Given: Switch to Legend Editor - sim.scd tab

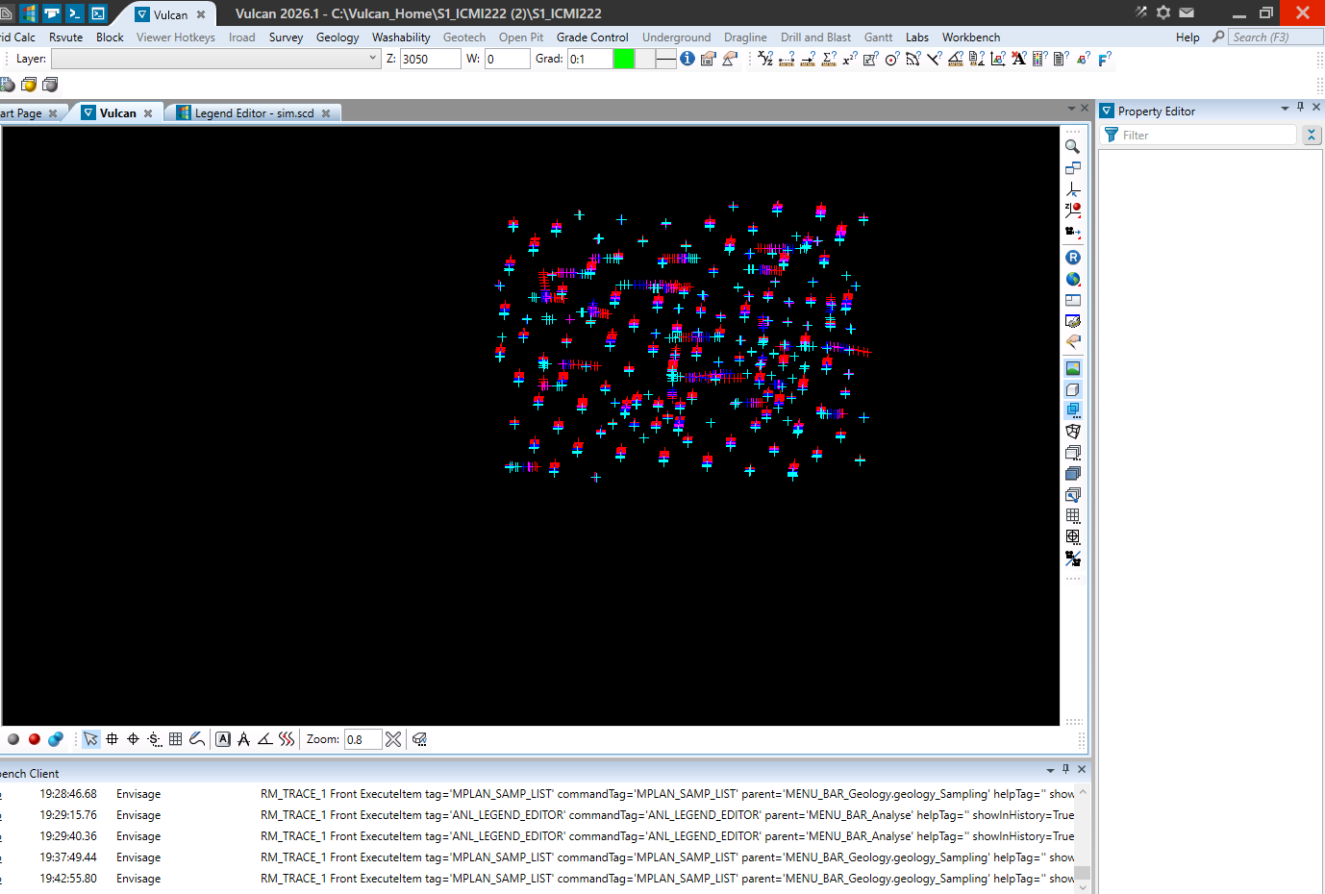Looking at the screenshot, I should pos(255,113).
